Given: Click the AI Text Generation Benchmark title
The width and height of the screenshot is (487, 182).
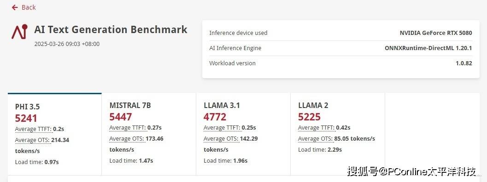Looking at the screenshot, I should [111, 29].
